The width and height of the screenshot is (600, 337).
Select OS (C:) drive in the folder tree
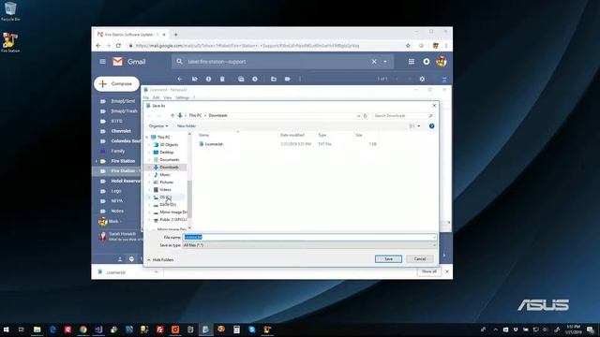coord(165,198)
